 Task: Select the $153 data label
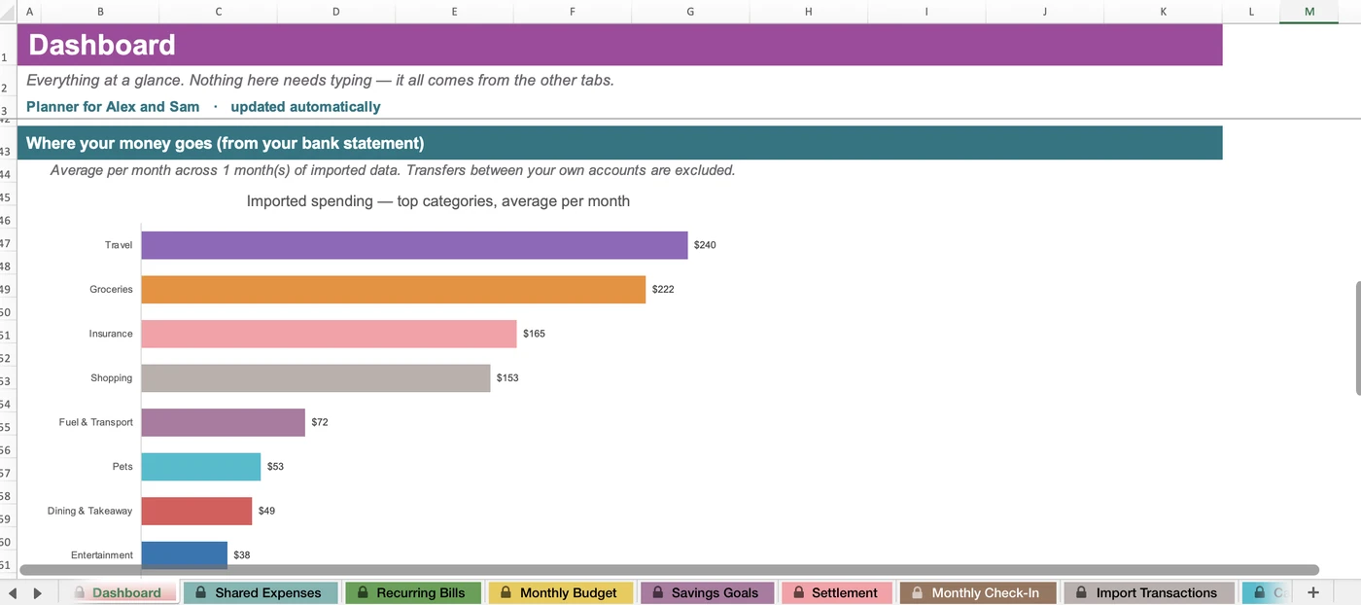click(507, 377)
